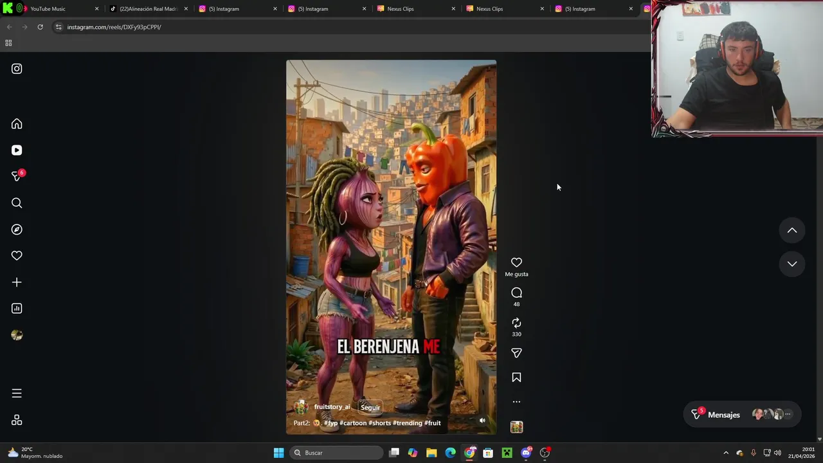The height and width of the screenshot is (463, 823).
Task: Create new post with plus icon
Action: pyautogui.click(x=17, y=282)
